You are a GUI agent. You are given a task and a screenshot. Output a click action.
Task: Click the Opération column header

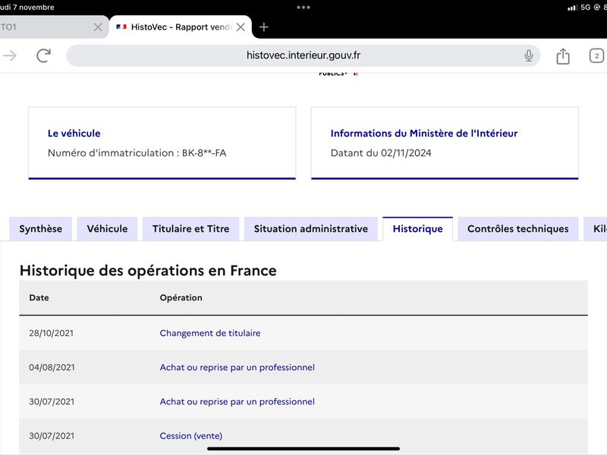pos(181,297)
